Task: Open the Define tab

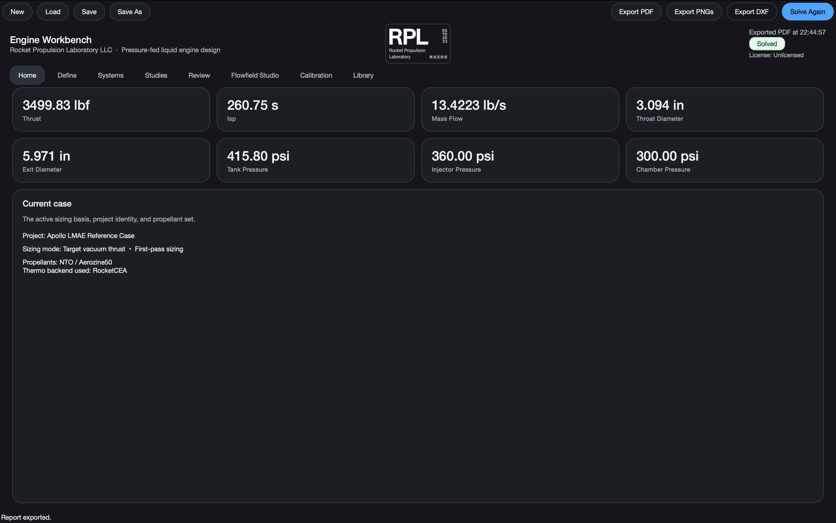Action: tap(67, 75)
